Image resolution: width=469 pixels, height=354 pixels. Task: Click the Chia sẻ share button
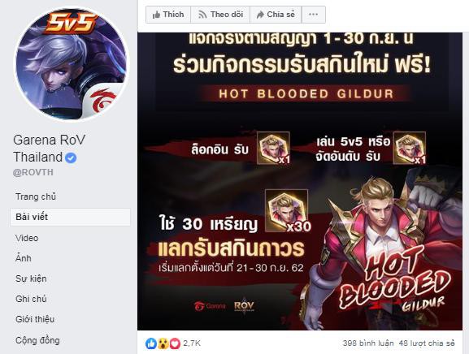pos(276,15)
